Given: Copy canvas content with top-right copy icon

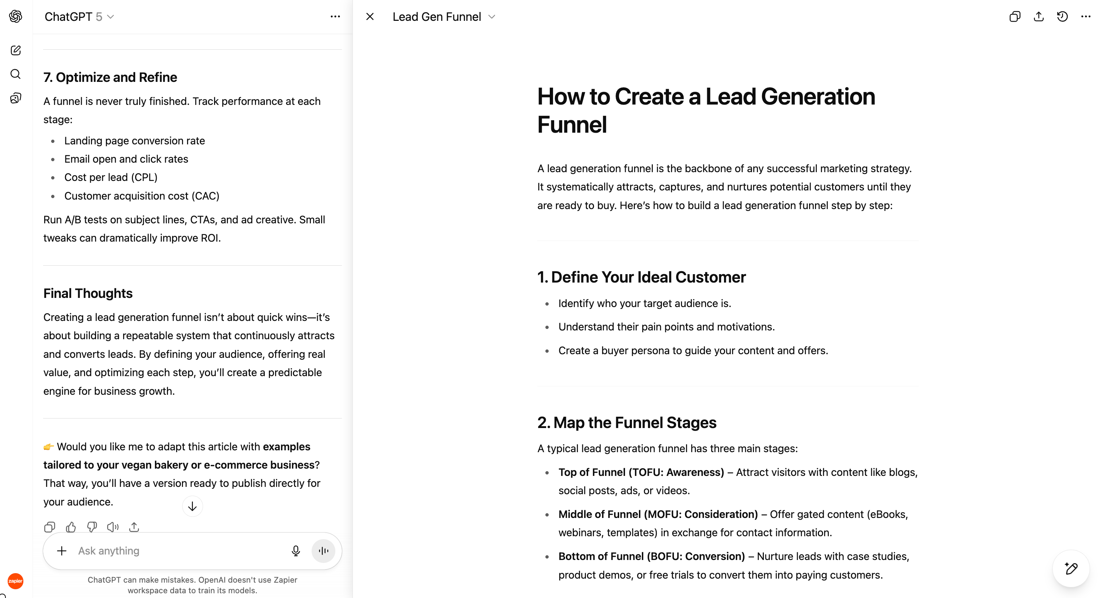Looking at the screenshot, I should tap(1015, 17).
